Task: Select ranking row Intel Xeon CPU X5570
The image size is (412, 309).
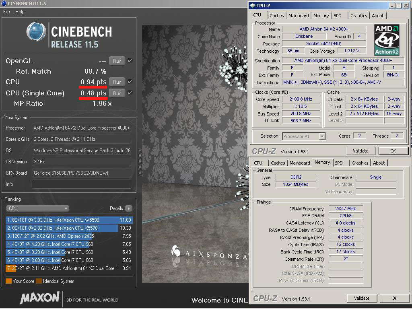Action: pyautogui.click(x=69, y=228)
